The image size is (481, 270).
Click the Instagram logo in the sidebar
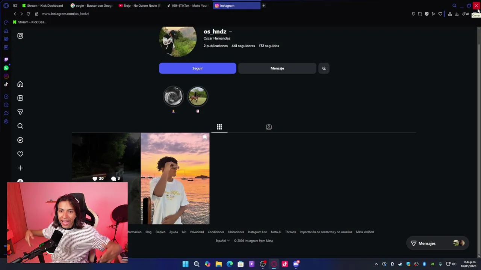point(20,36)
